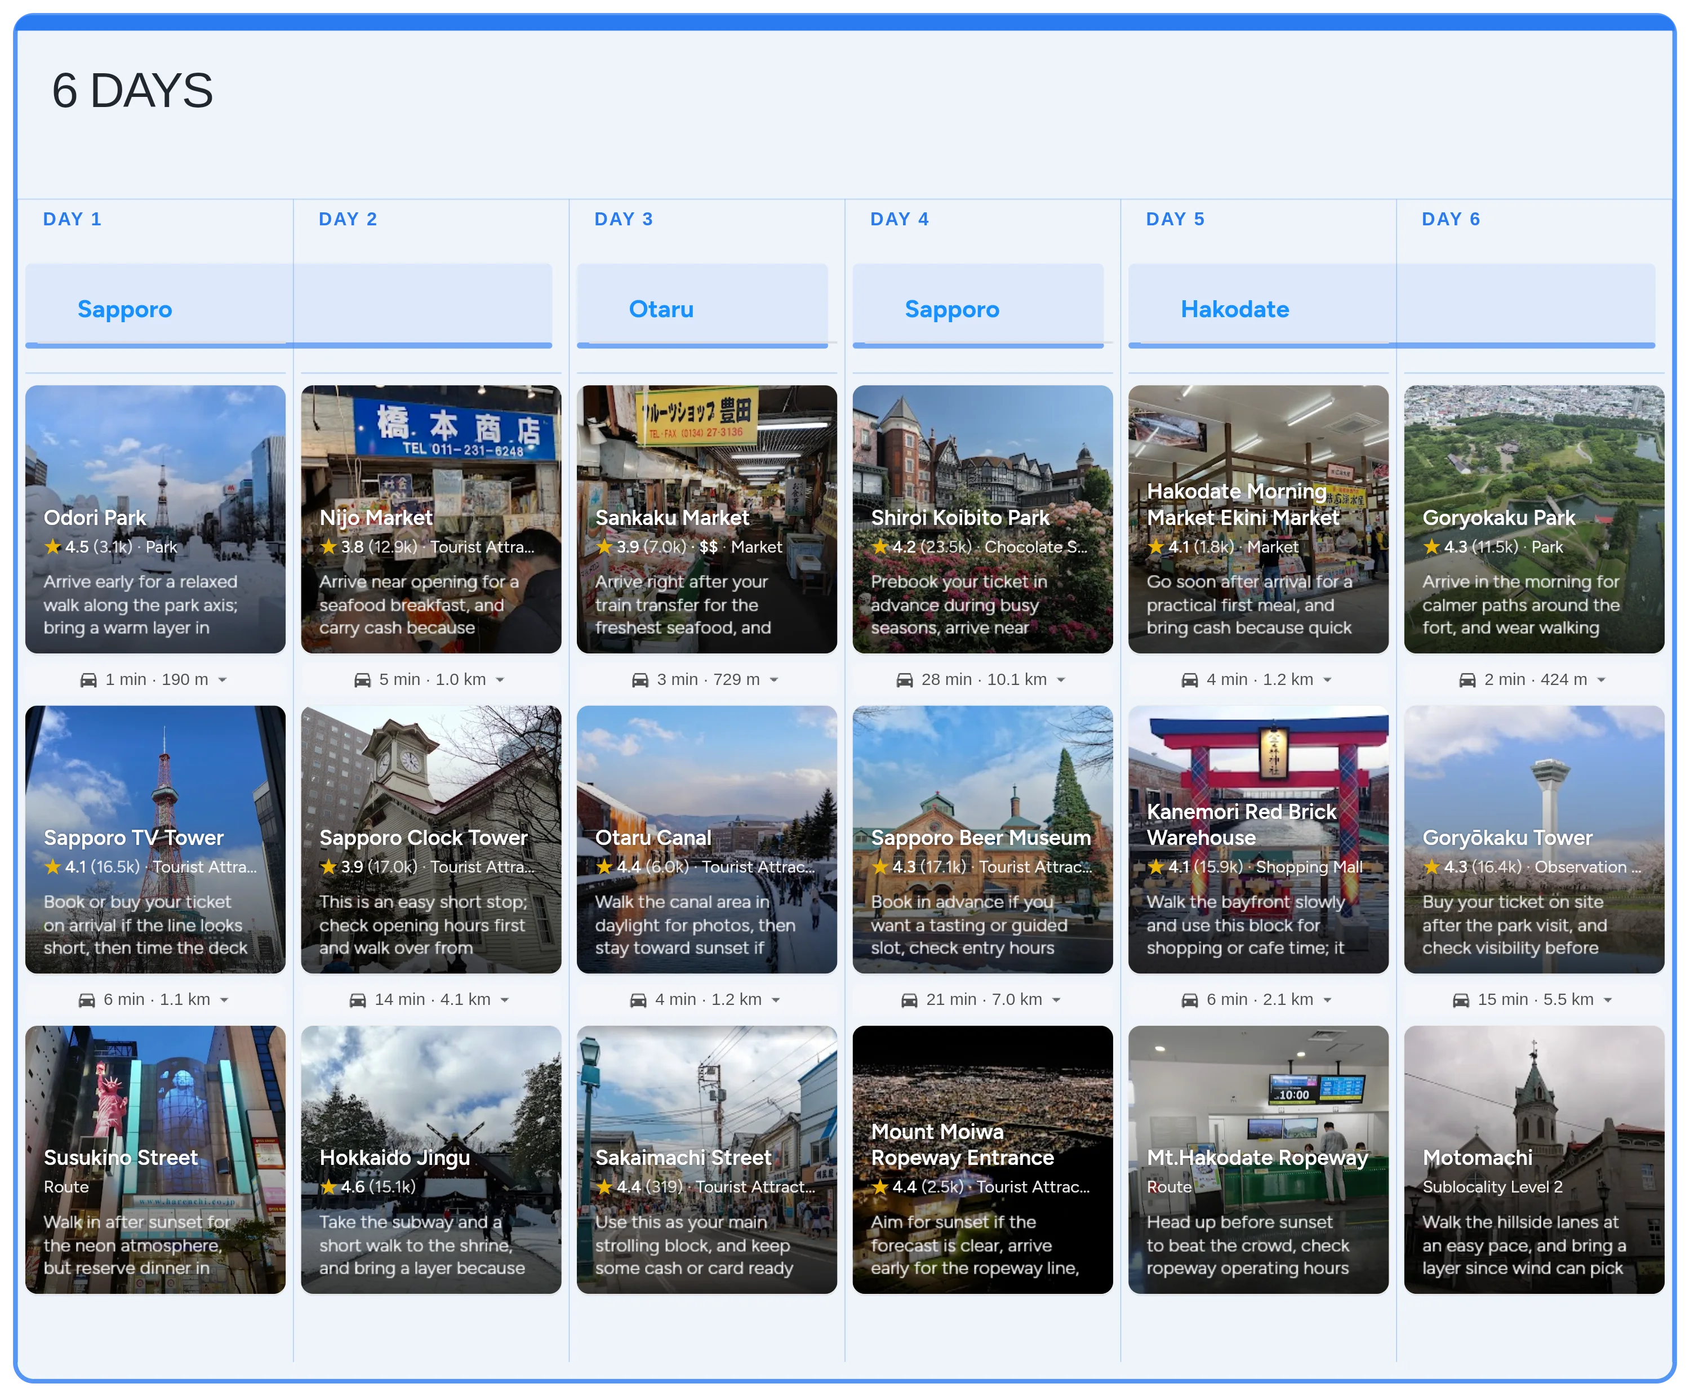1690x1397 pixels.
Task: Open the Shiroi Koibito Park card
Action: coord(982,519)
